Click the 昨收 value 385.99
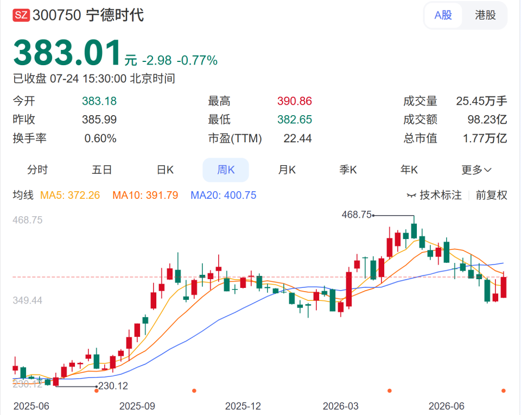Viewport: 521px width, 415px height. pos(99,120)
